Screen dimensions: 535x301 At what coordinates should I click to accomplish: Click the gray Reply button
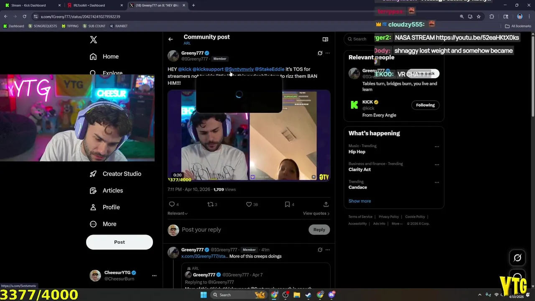(x=319, y=230)
